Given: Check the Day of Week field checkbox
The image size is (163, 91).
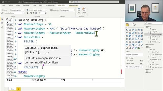Looking at the screenshot, I should [x=148, y=52].
